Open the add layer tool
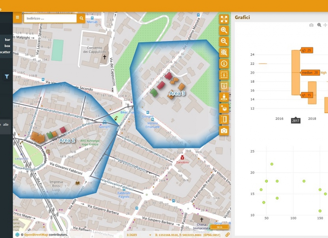Image resolution: width=328 pixels, height=238 pixels. [224, 108]
